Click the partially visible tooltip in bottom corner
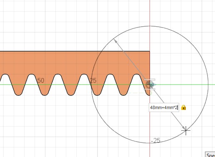This screenshot has height=157, width=215. click(x=210, y=155)
